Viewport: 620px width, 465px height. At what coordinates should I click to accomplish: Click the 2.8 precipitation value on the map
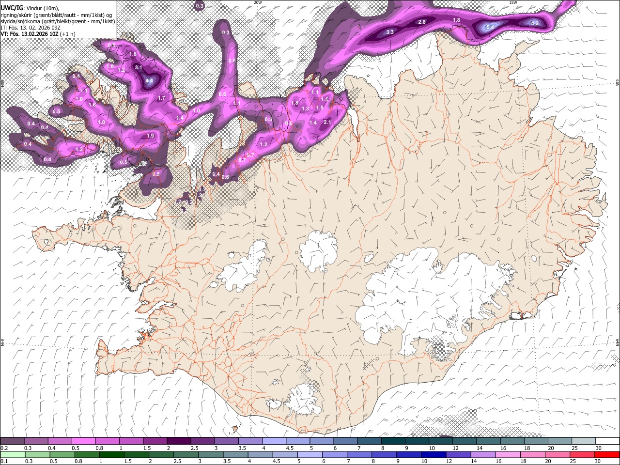pyautogui.click(x=422, y=22)
